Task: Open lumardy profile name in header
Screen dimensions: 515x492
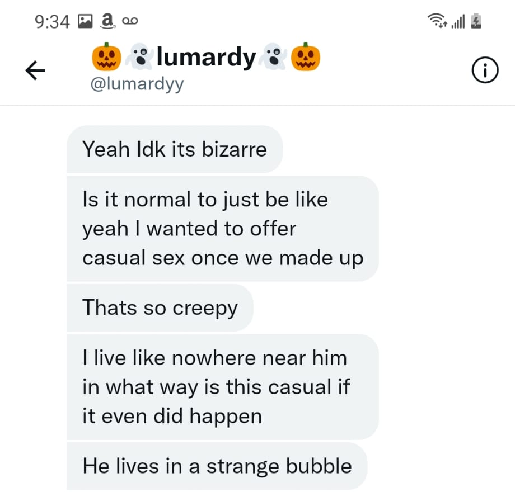Action: click(x=206, y=56)
